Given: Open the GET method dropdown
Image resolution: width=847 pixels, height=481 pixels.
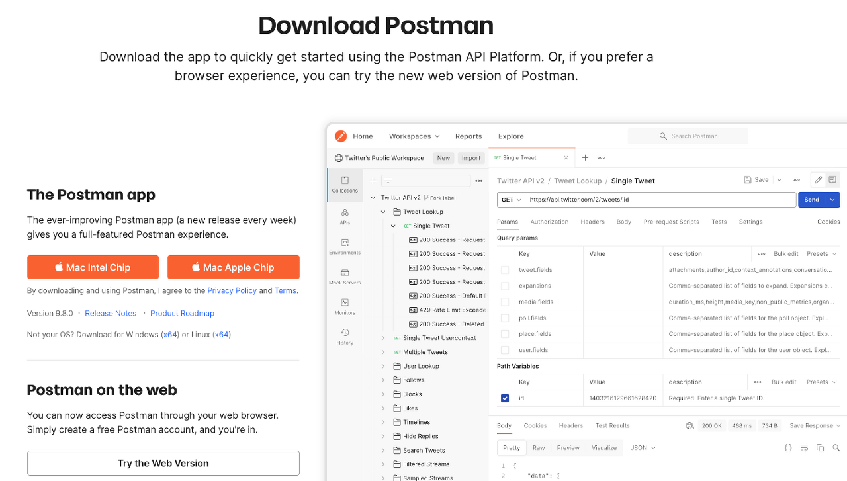Looking at the screenshot, I should [512, 200].
